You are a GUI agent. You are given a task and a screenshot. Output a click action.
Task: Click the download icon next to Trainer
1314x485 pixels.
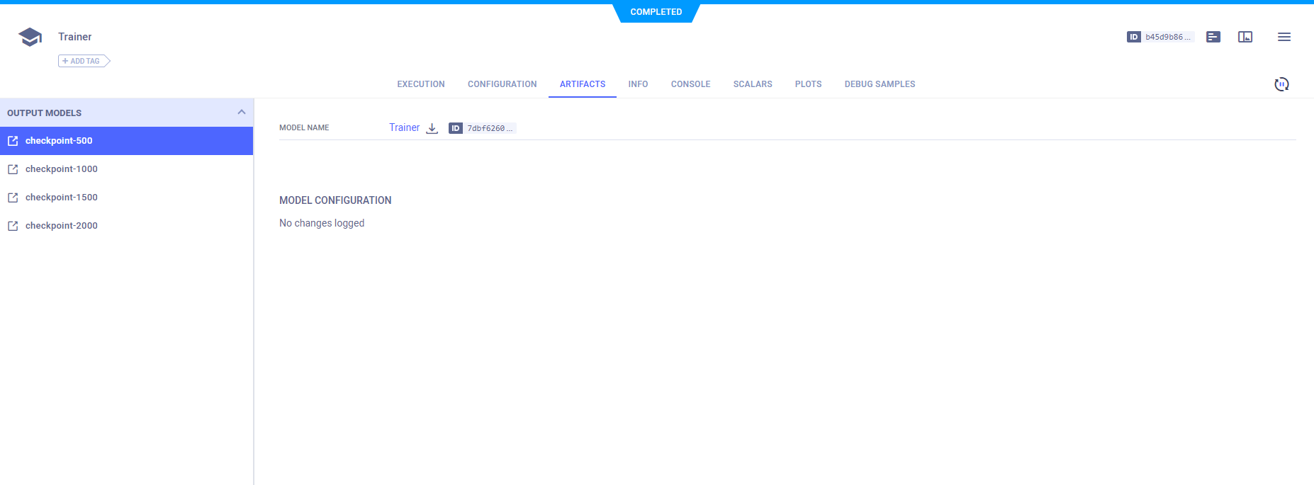pos(432,128)
